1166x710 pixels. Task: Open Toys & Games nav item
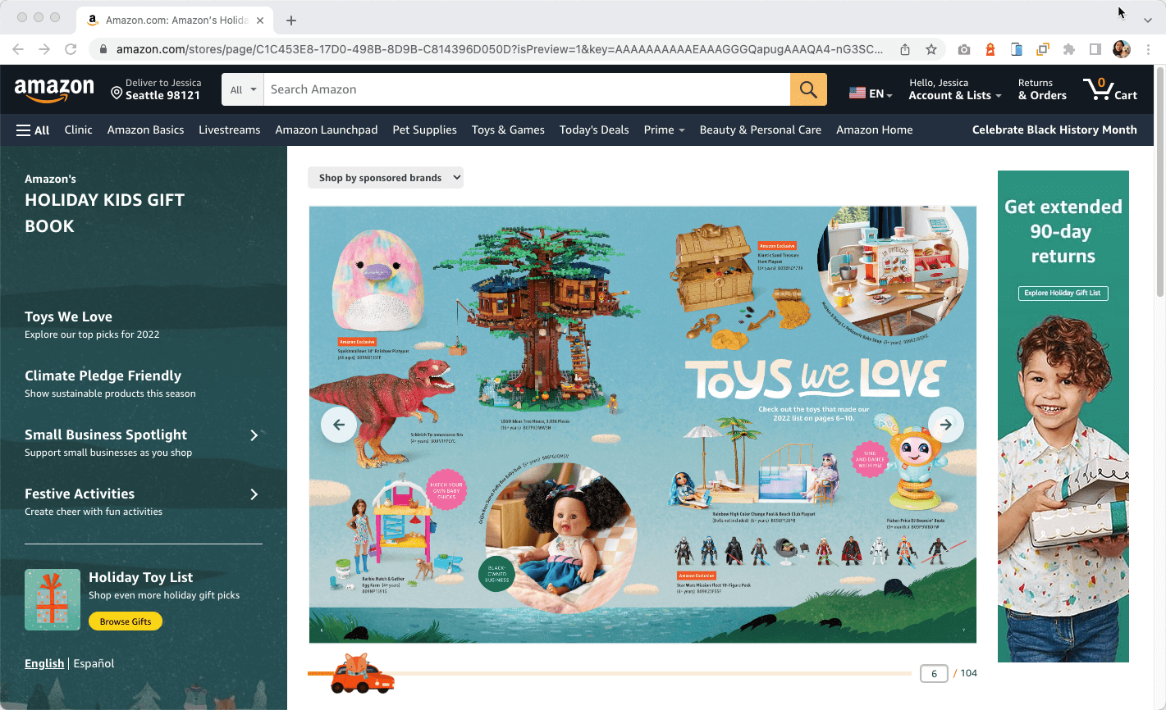[508, 130]
